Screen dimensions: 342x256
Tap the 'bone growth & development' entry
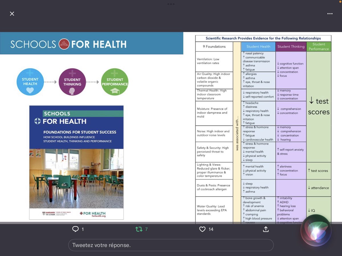(254, 200)
